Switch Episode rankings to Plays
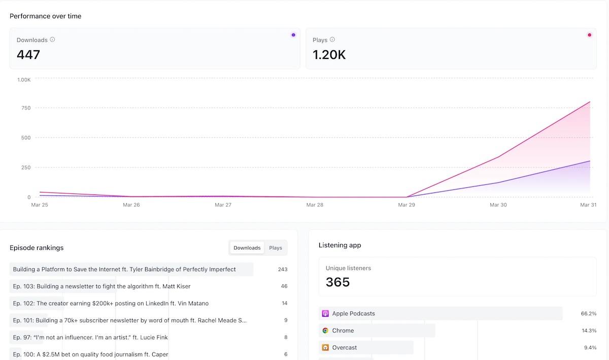This screenshot has width=609, height=360. (x=276, y=248)
